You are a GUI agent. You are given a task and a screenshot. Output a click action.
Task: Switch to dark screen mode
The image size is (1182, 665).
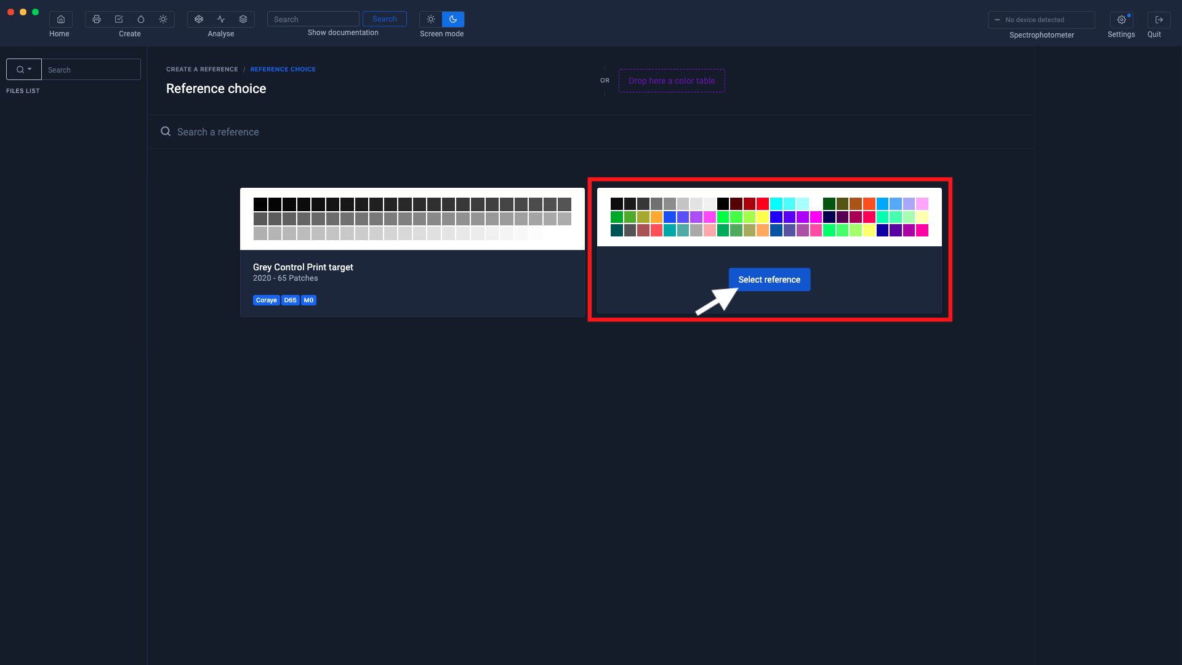[453, 19]
